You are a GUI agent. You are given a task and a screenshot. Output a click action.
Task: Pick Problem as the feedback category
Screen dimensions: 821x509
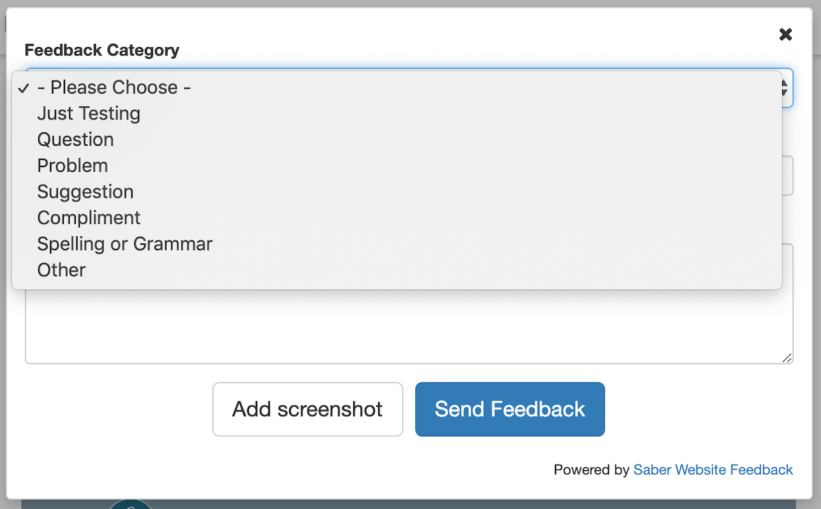tap(72, 165)
